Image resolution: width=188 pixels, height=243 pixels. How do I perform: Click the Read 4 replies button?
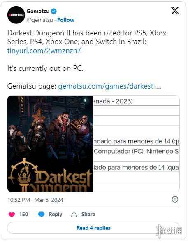93,228
